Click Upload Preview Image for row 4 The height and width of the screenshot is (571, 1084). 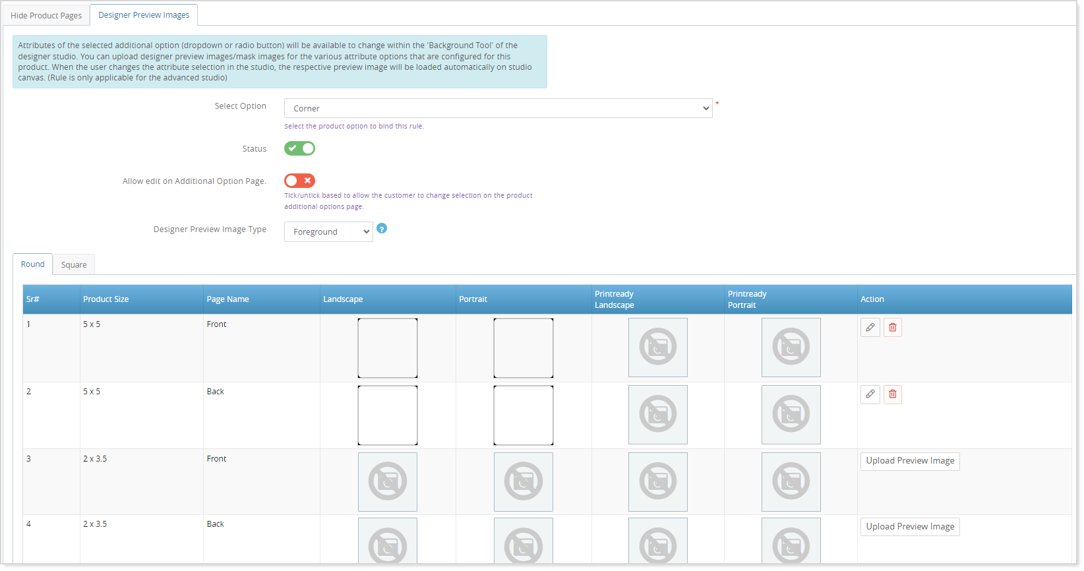click(x=910, y=527)
